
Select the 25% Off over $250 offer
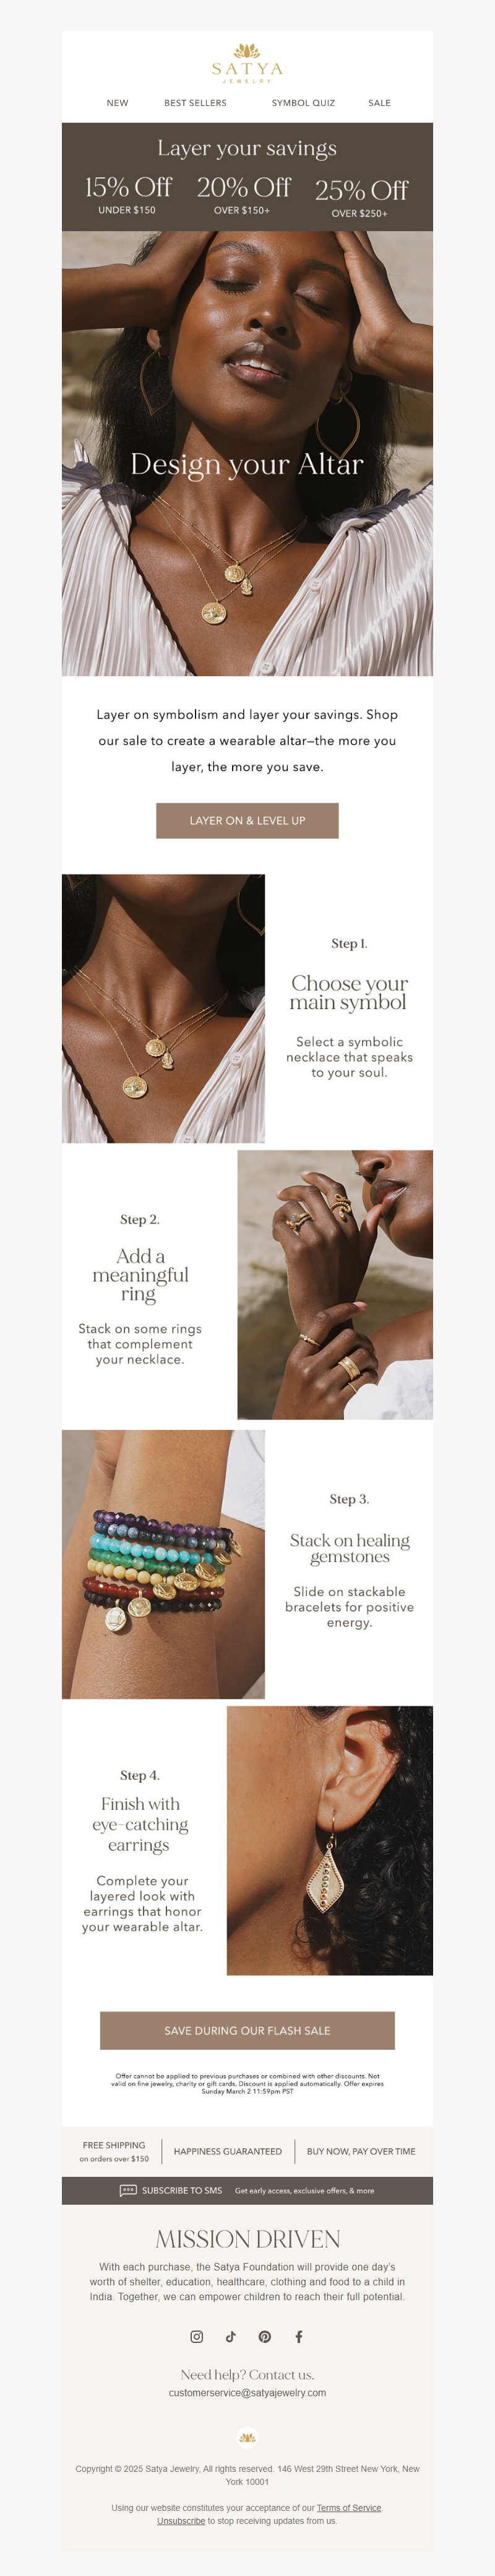point(360,198)
